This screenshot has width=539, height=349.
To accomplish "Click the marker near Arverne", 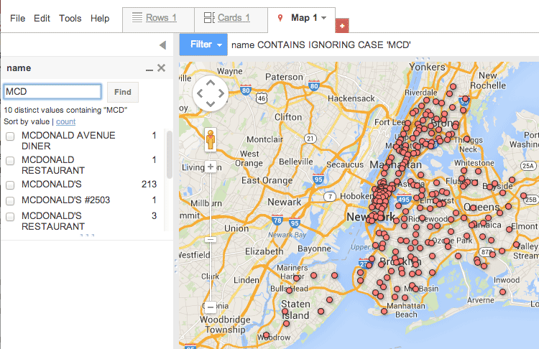I will 502,292.
